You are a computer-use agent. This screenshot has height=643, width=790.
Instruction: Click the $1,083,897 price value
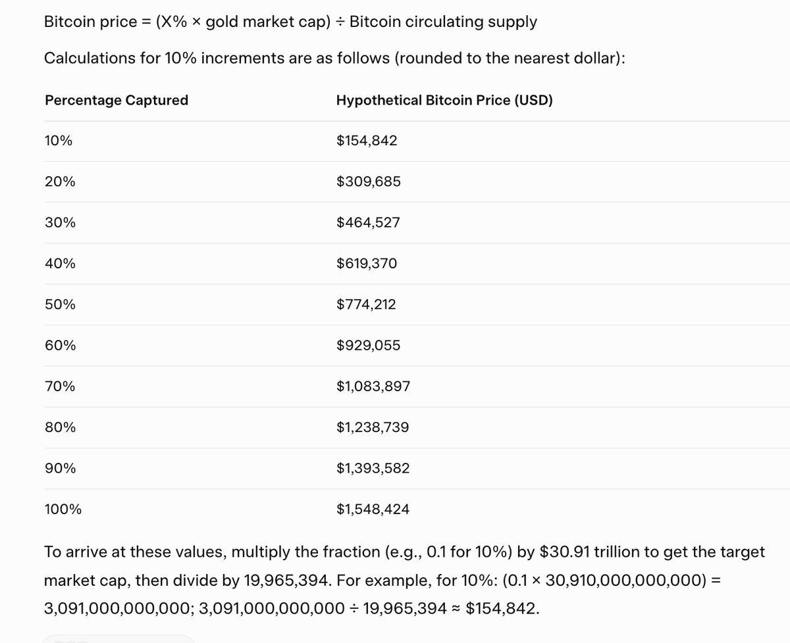tap(373, 387)
